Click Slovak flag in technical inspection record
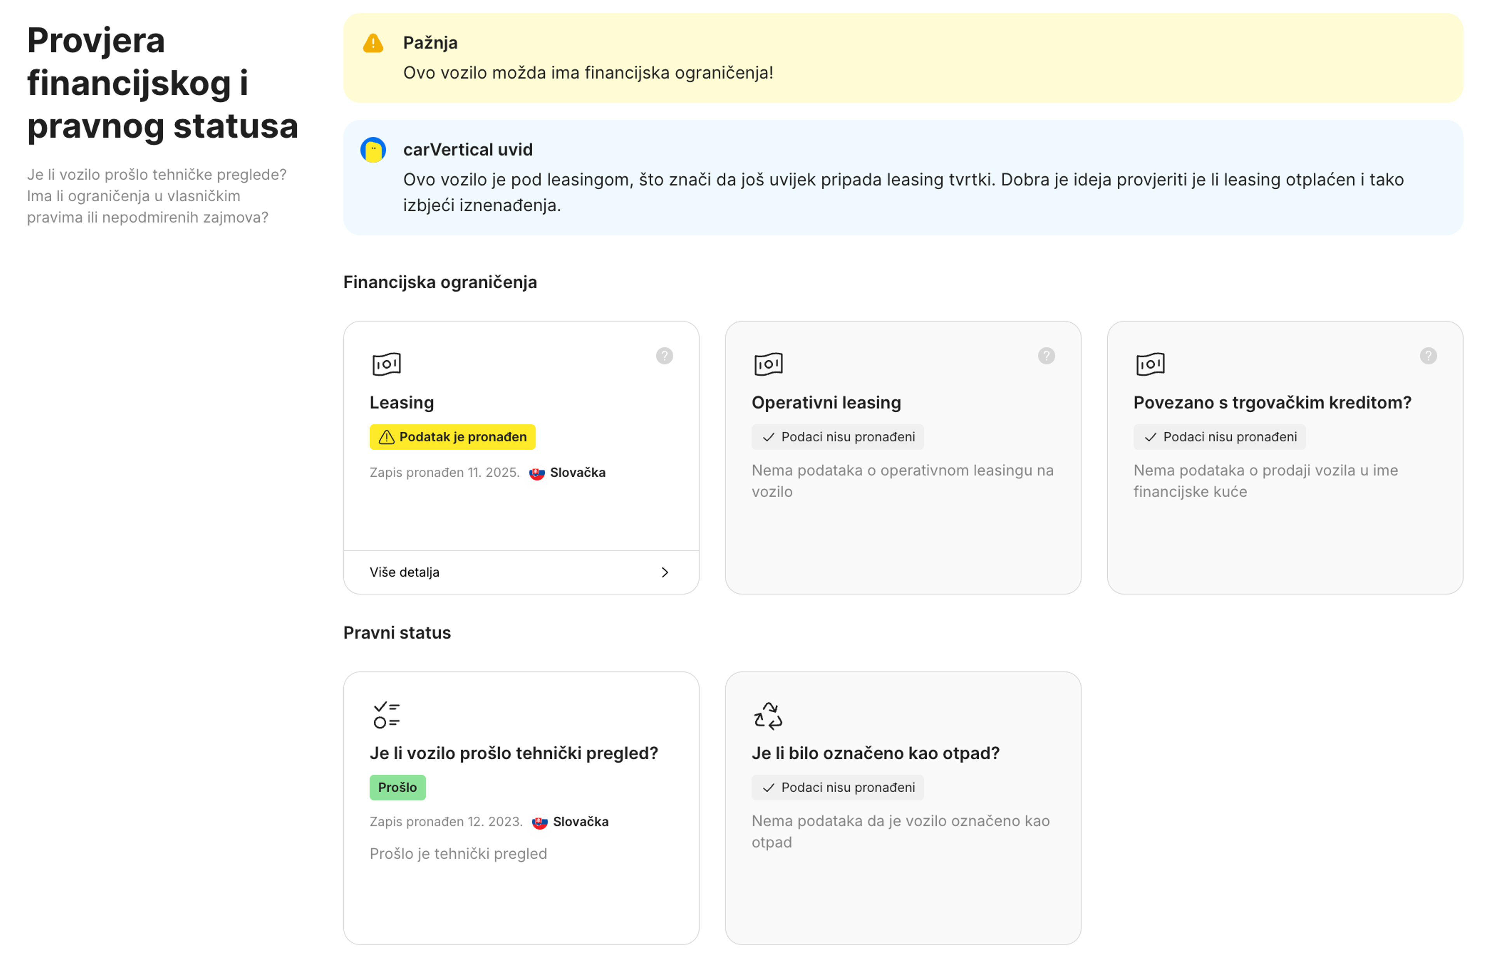 tap(540, 823)
